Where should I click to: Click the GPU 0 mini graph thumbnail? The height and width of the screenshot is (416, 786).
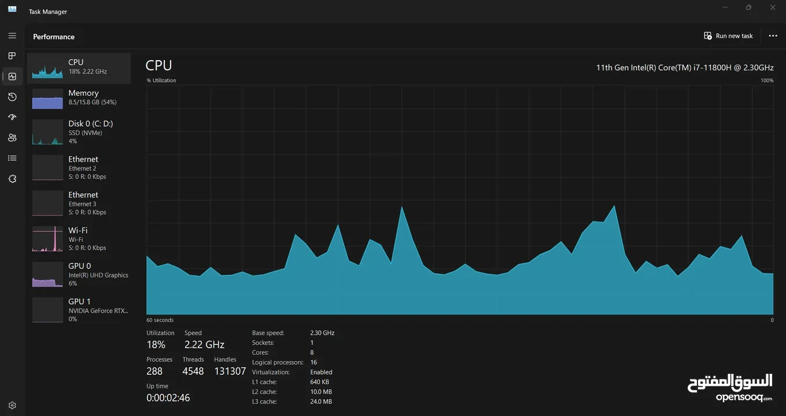47,274
